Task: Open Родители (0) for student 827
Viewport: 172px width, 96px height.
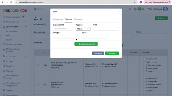Action: pos(151,78)
